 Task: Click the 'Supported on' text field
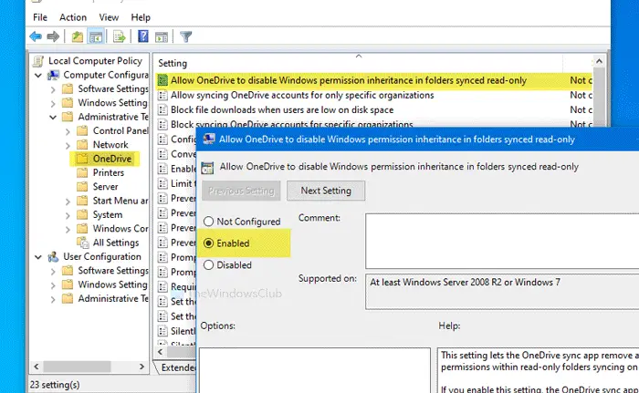pyautogui.click(x=502, y=292)
